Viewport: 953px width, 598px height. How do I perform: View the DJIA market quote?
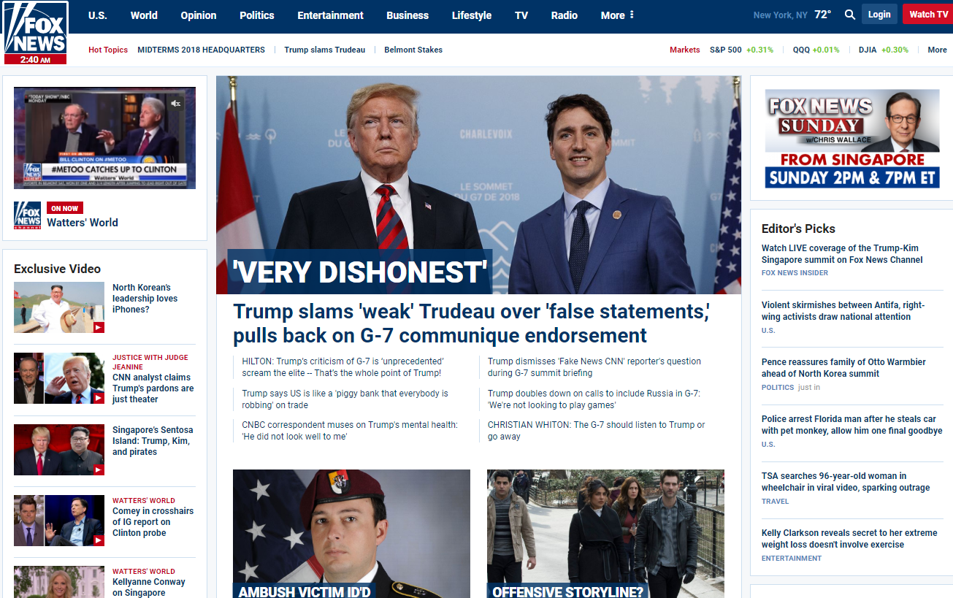pyautogui.click(x=884, y=50)
